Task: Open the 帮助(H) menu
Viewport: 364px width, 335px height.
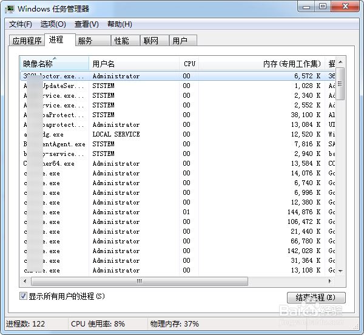Action: click(120, 24)
